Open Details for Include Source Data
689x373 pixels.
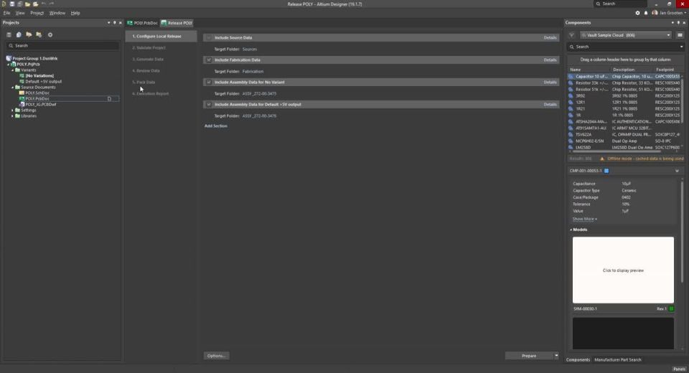pyautogui.click(x=550, y=38)
